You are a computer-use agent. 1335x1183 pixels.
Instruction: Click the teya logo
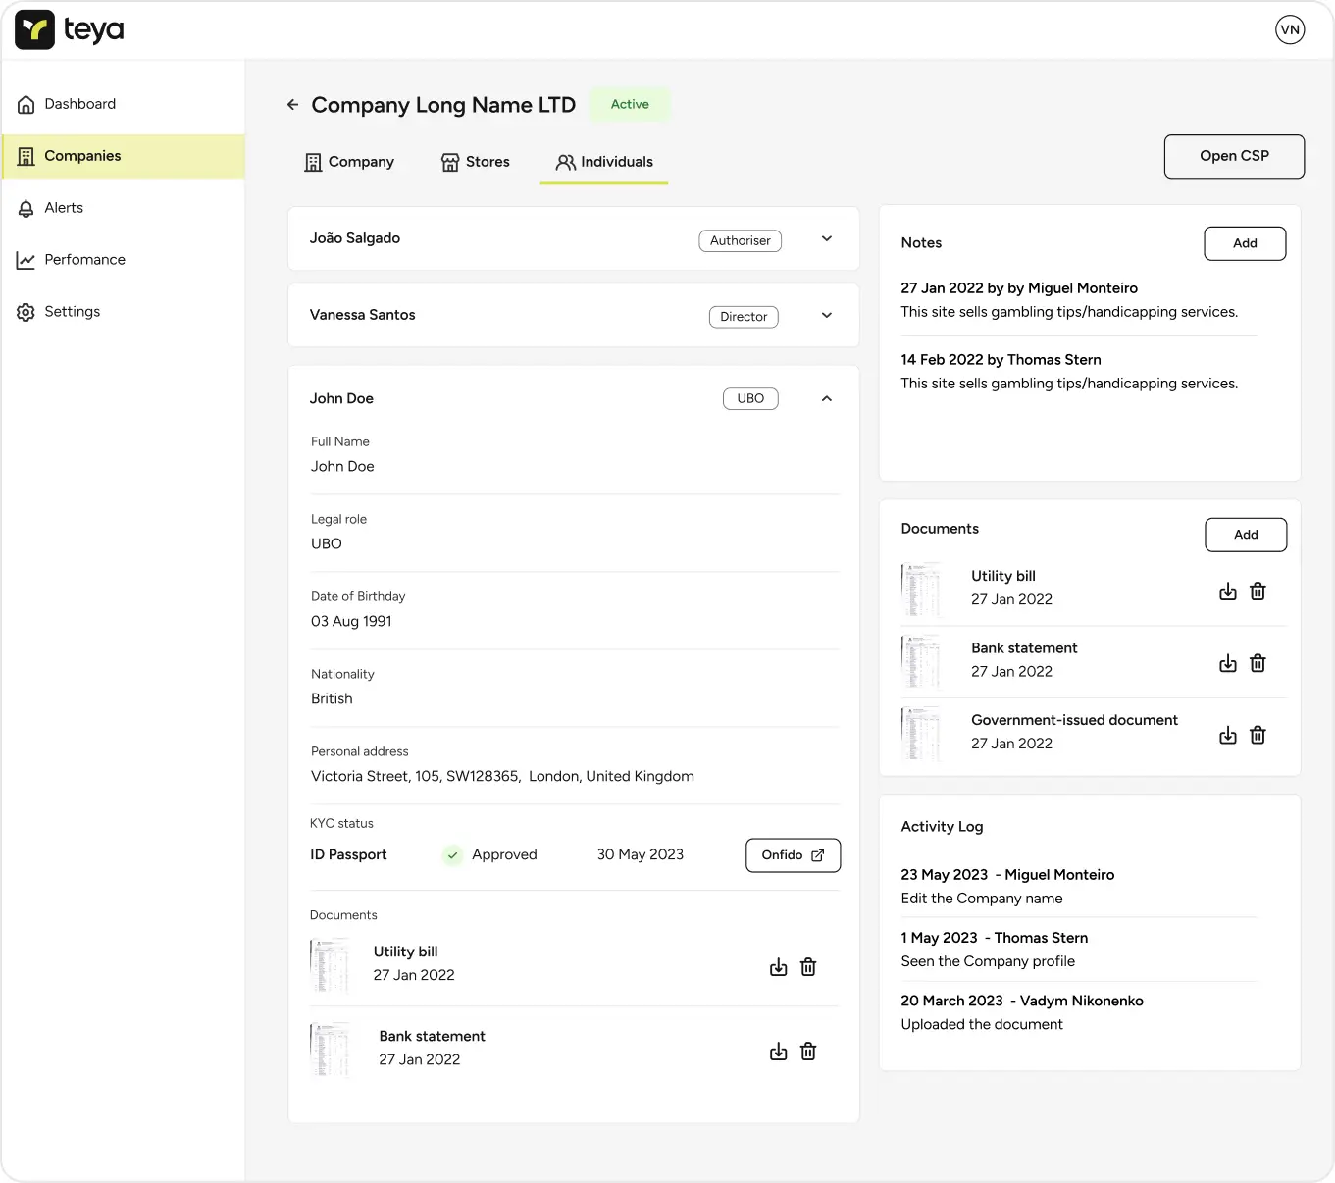pyautogui.click(x=70, y=30)
